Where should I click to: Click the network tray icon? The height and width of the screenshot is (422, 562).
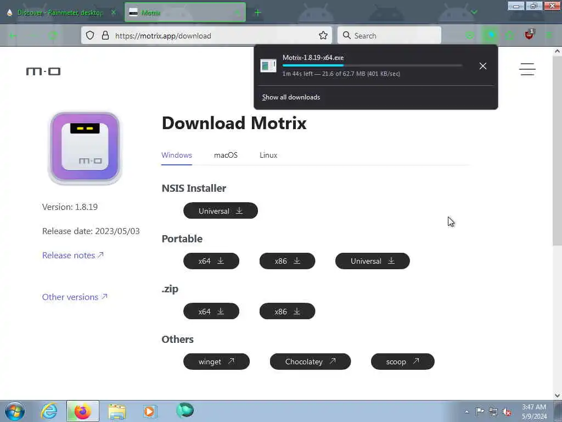pos(493,412)
